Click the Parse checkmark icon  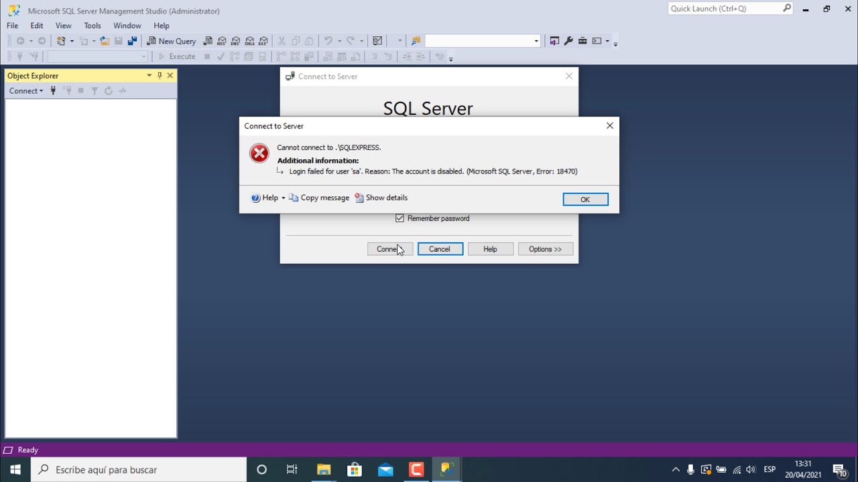(x=221, y=56)
